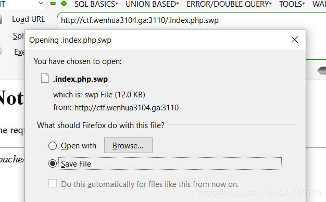The height and width of the screenshot is (202, 326).
Task: Click the .index.php.swp file icon
Action: pyautogui.click(x=45, y=78)
